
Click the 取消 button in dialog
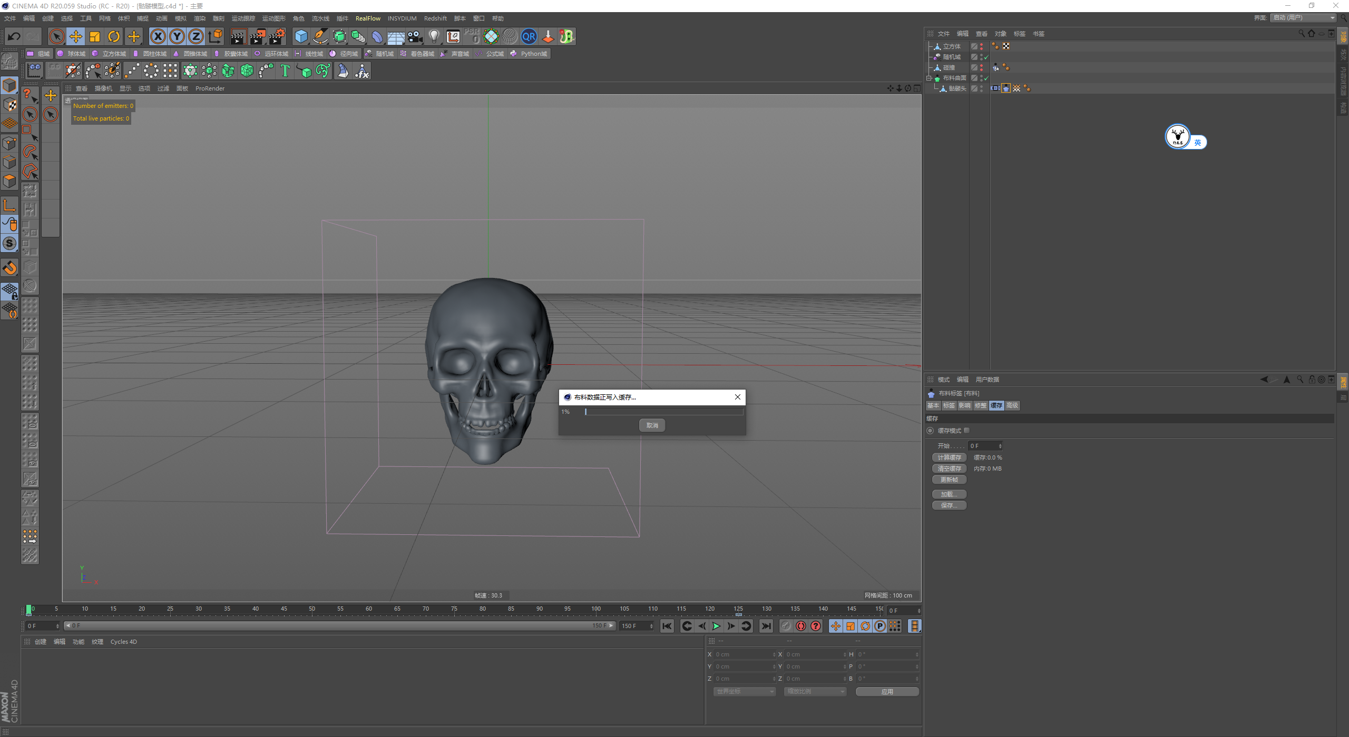[x=652, y=425]
